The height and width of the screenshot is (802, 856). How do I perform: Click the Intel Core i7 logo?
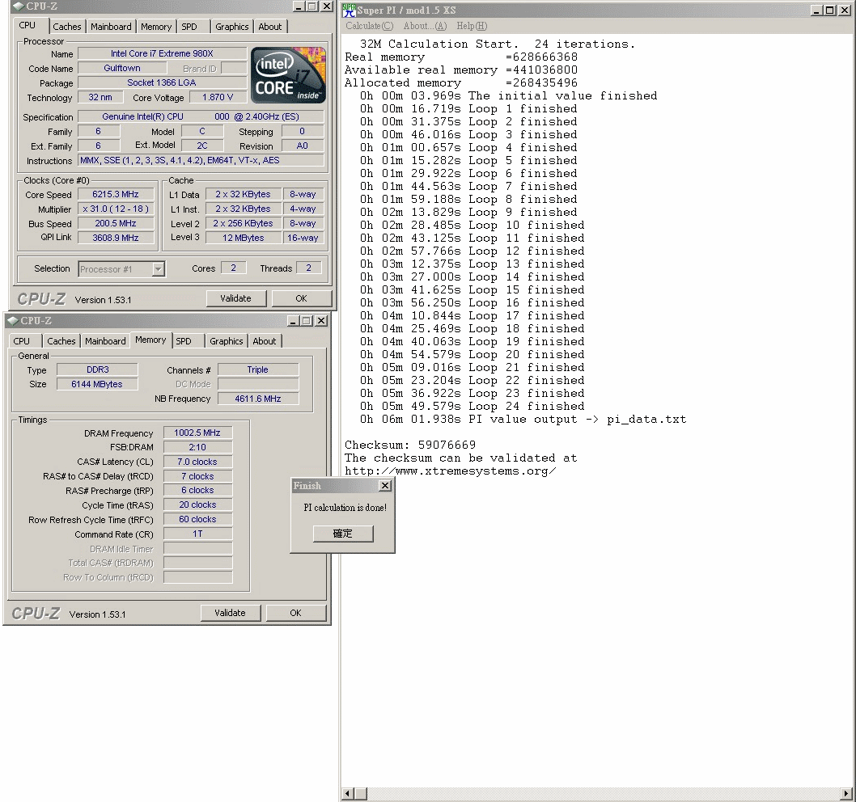(288, 74)
